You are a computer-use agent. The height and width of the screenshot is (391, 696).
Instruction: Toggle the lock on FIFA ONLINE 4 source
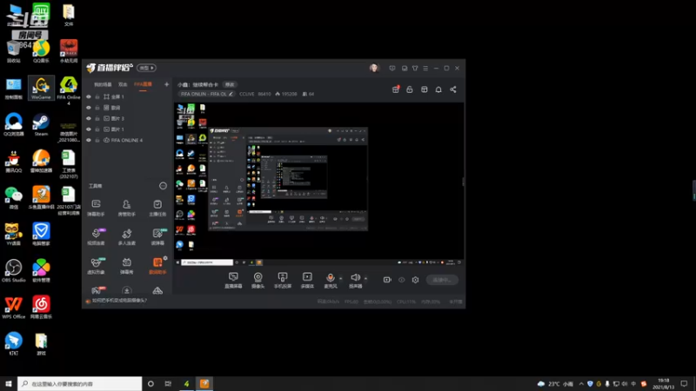[97, 140]
